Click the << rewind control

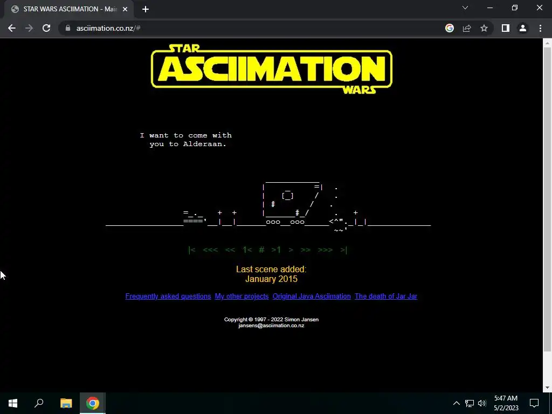click(230, 250)
